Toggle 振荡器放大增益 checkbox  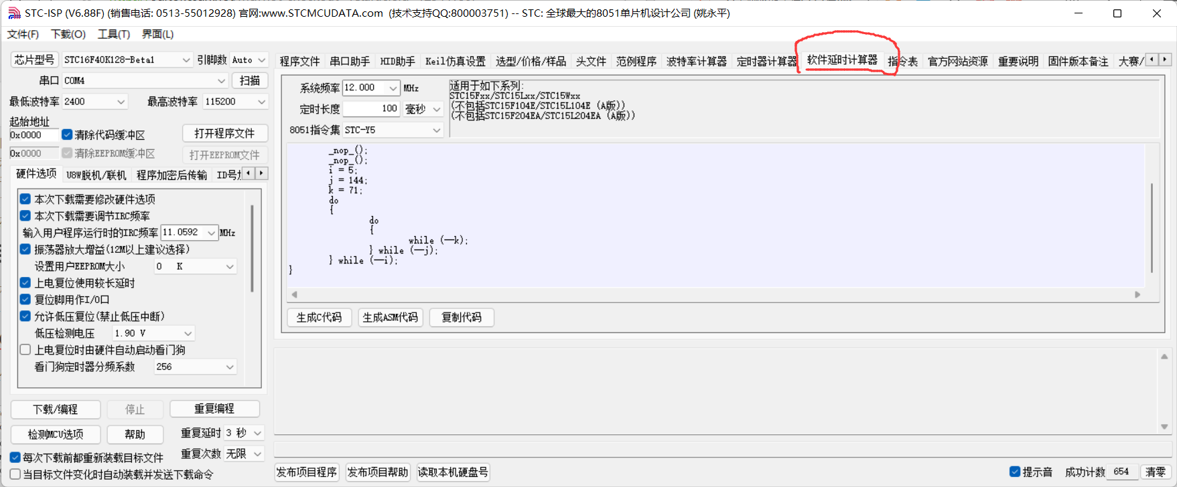coord(25,249)
